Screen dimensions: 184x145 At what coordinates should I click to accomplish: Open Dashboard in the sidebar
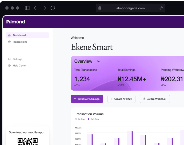point(27,35)
